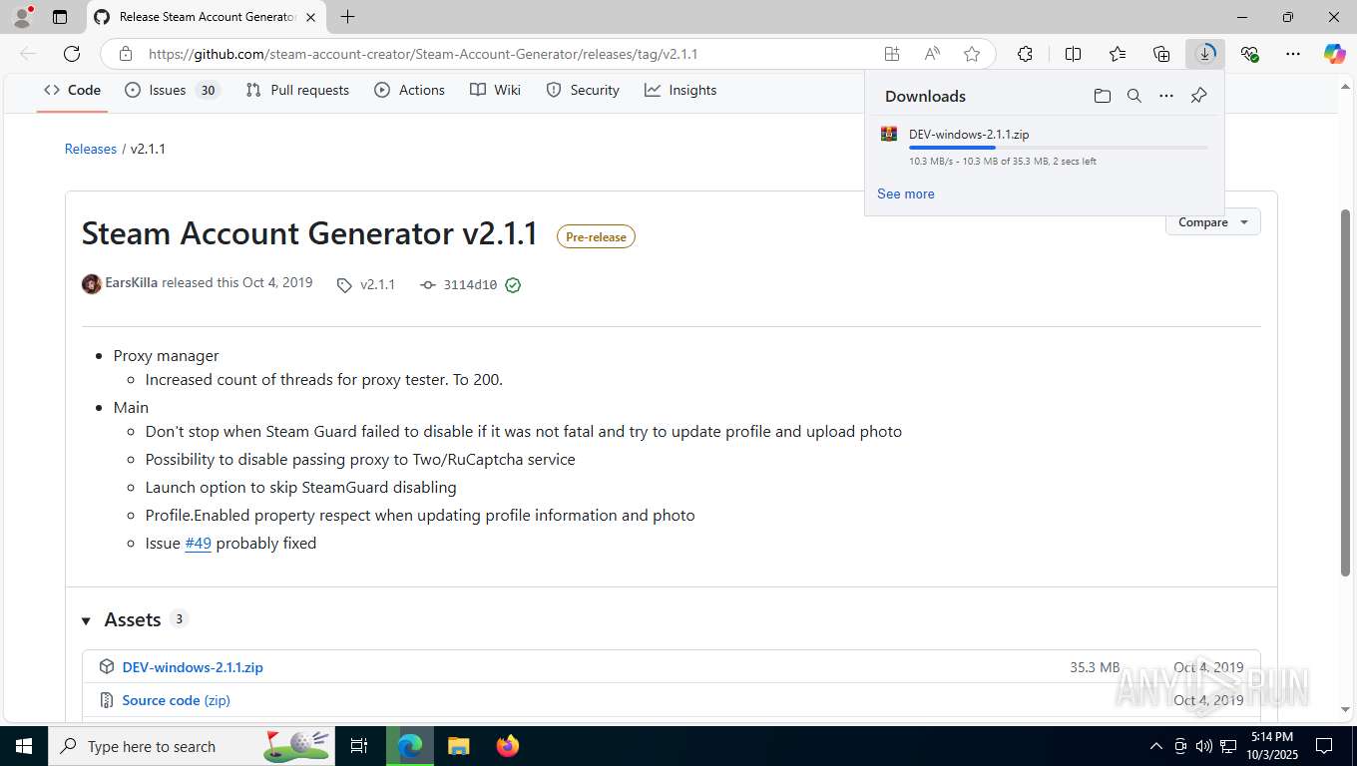Viewport: 1357px width, 766px height.
Task: Switch to the Insights tab
Action: pyautogui.click(x=680, y=90)
